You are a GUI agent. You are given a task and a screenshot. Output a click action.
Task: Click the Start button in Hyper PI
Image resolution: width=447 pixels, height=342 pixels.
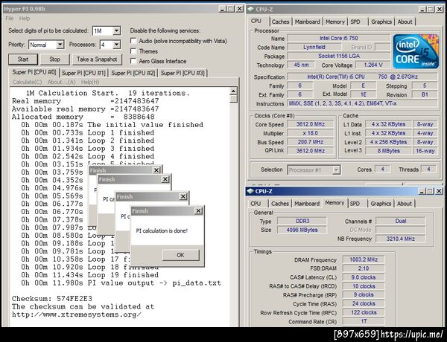pyautogui.click(x=23, y=59)
